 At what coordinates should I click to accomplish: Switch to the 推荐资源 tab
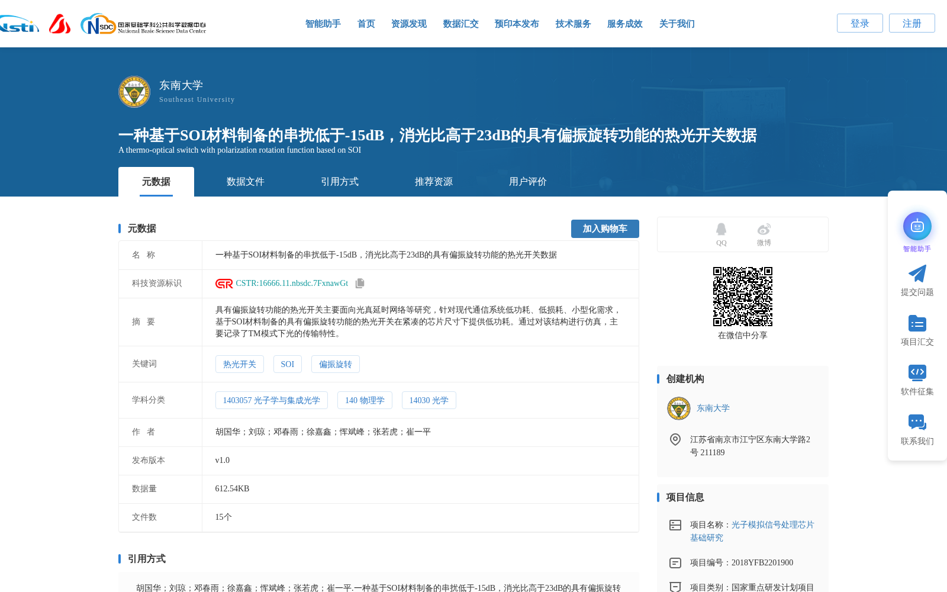coord(434,182)
